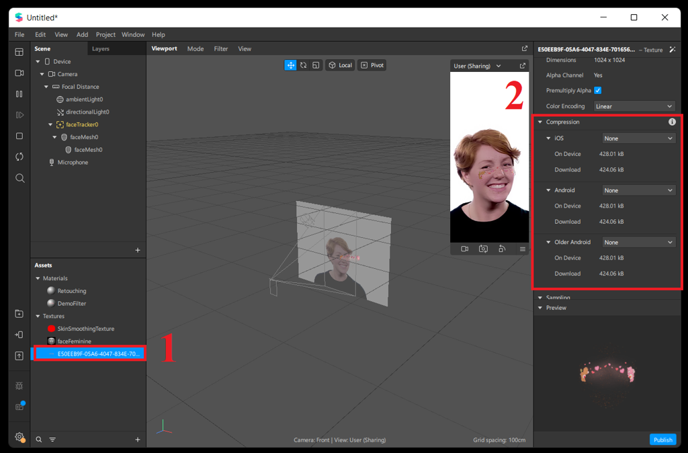The image size is (688, 453).
Task: Open the Help menu
Action: [x=159, y=35]
